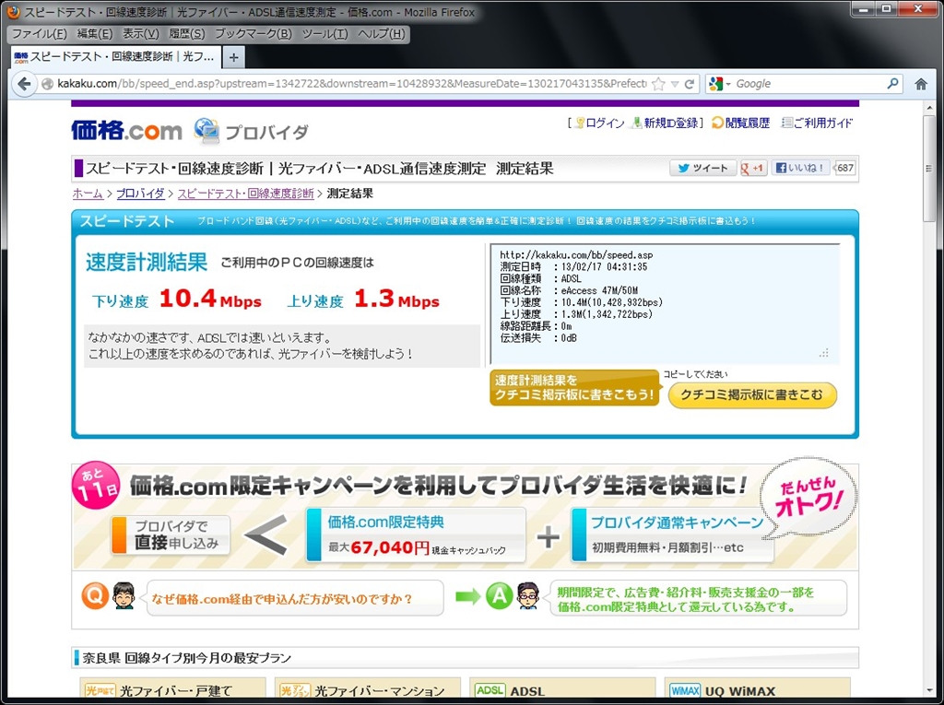
Task: Click the なぜ価格.com経由で question bubble
Action: point(295,598)
